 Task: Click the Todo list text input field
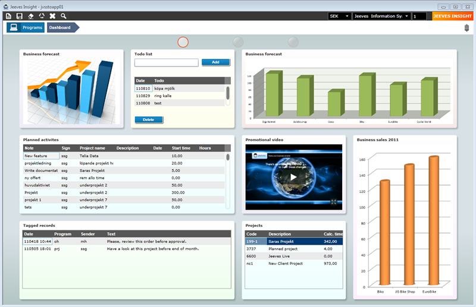click(166, 62)
